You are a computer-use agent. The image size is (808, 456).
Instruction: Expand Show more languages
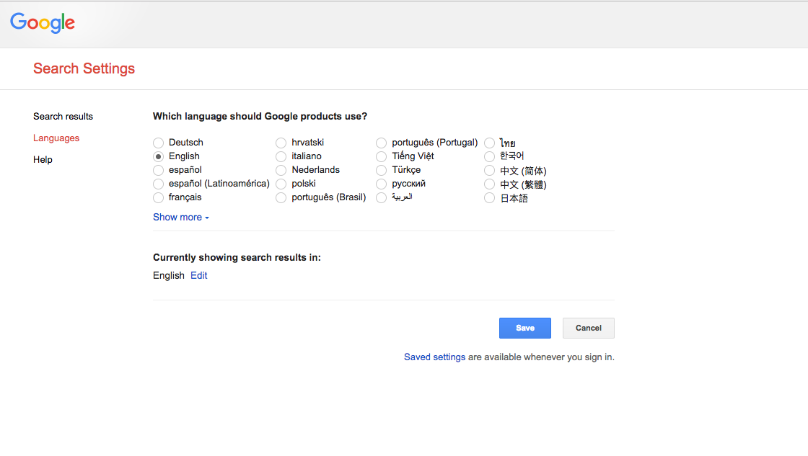(x=181, y=217)
